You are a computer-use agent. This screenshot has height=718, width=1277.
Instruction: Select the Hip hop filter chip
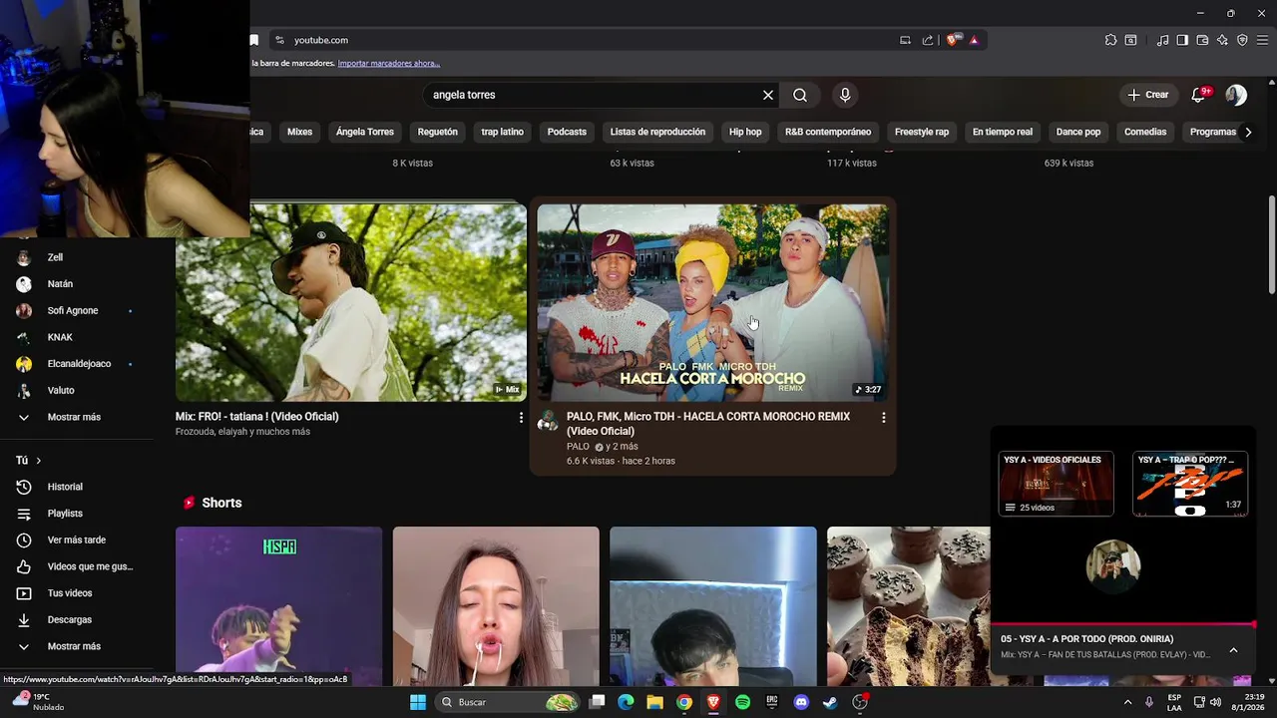[745, 132]
